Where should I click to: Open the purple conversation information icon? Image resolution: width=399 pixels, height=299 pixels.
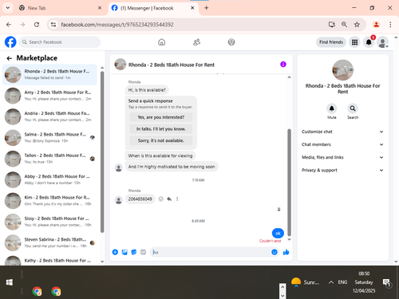[283, 65]
